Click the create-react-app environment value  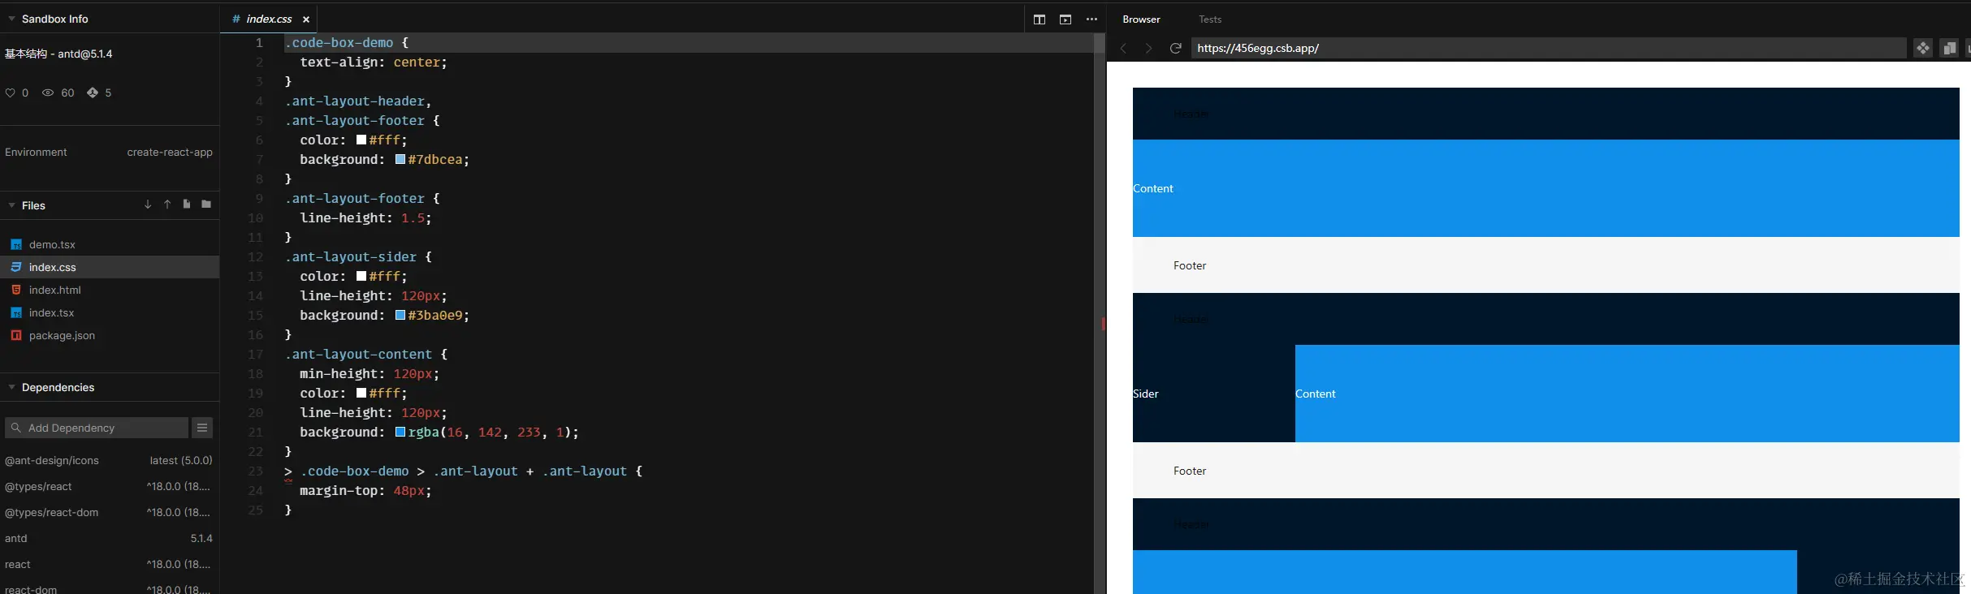(170, 152)
